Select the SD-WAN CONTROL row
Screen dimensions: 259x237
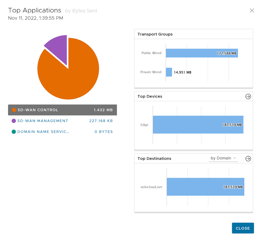coord(62,110)
